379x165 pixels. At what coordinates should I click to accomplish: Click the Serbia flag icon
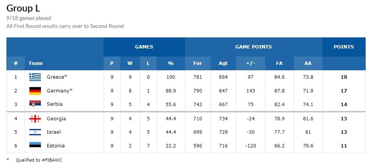tap(35, 104)
